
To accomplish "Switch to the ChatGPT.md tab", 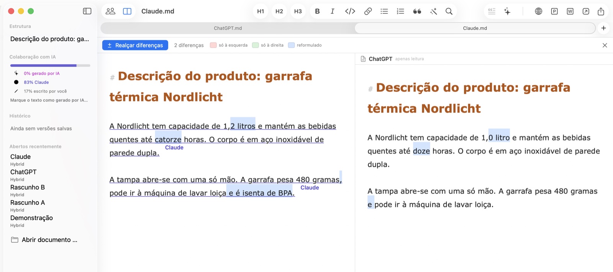I will tap(228, 28).
